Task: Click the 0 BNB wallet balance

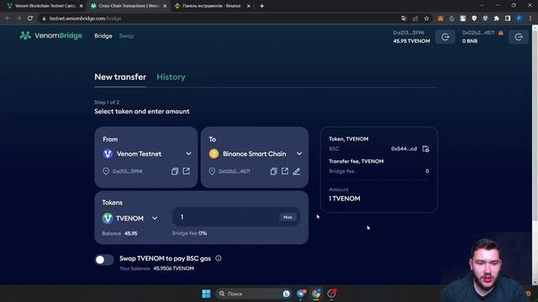Action: (x=470, y=41)
